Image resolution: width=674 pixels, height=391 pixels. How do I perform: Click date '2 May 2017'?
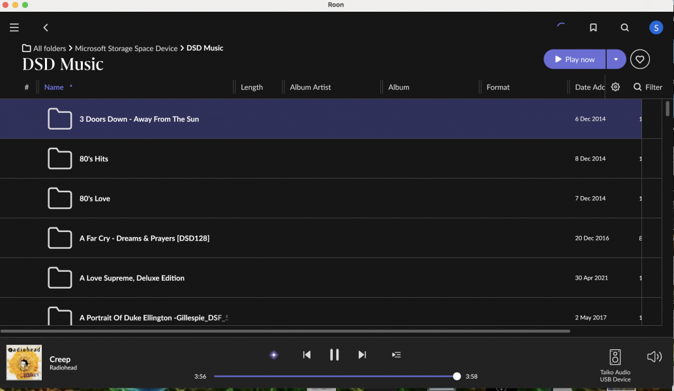[590, 317]
